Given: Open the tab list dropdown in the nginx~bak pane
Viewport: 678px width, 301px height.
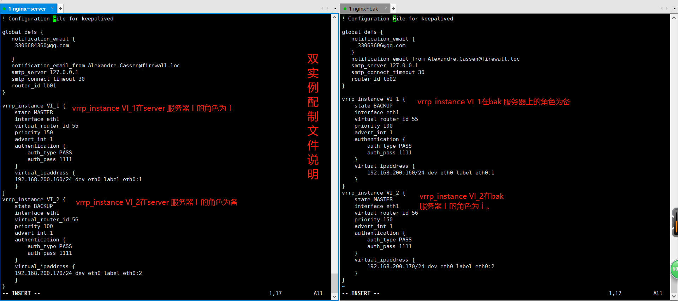Looking at the screenshot, I should click(674, 8).
